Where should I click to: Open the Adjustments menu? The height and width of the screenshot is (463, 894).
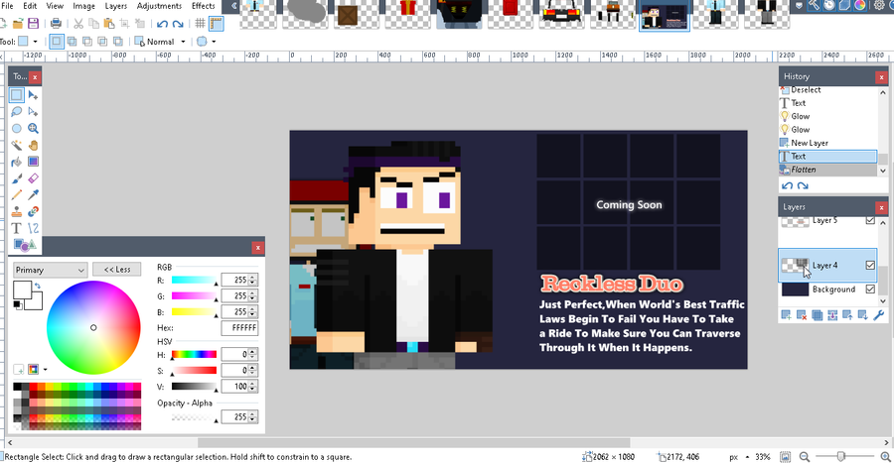159,6
